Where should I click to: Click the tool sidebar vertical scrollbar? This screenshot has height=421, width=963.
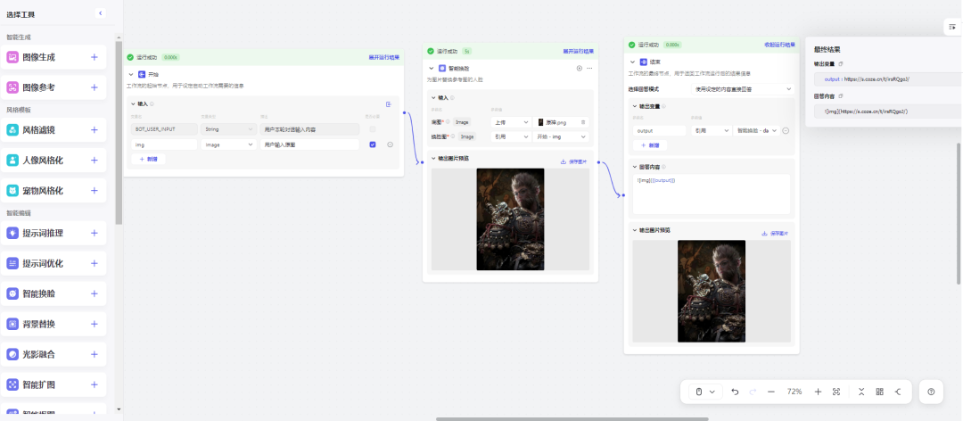119,132
